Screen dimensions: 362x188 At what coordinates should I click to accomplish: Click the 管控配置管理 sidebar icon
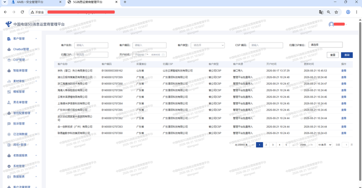9,113
